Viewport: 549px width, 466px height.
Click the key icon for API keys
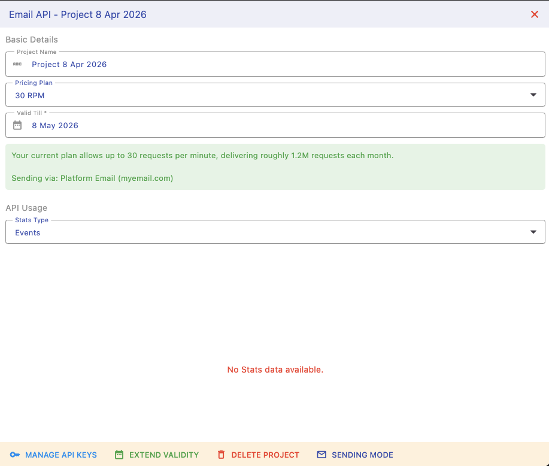click(x=15, y=455)
